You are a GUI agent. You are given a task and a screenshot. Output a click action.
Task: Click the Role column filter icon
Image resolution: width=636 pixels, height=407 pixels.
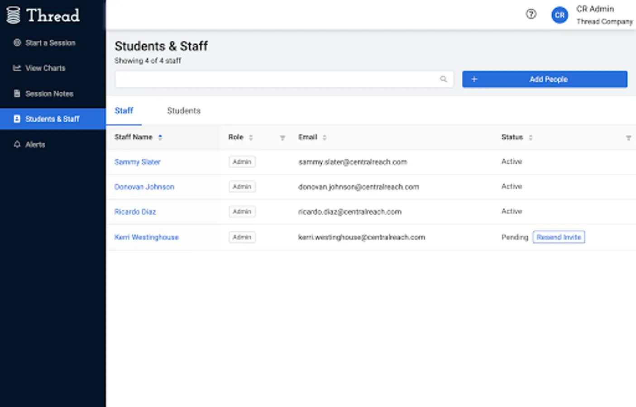282,137
